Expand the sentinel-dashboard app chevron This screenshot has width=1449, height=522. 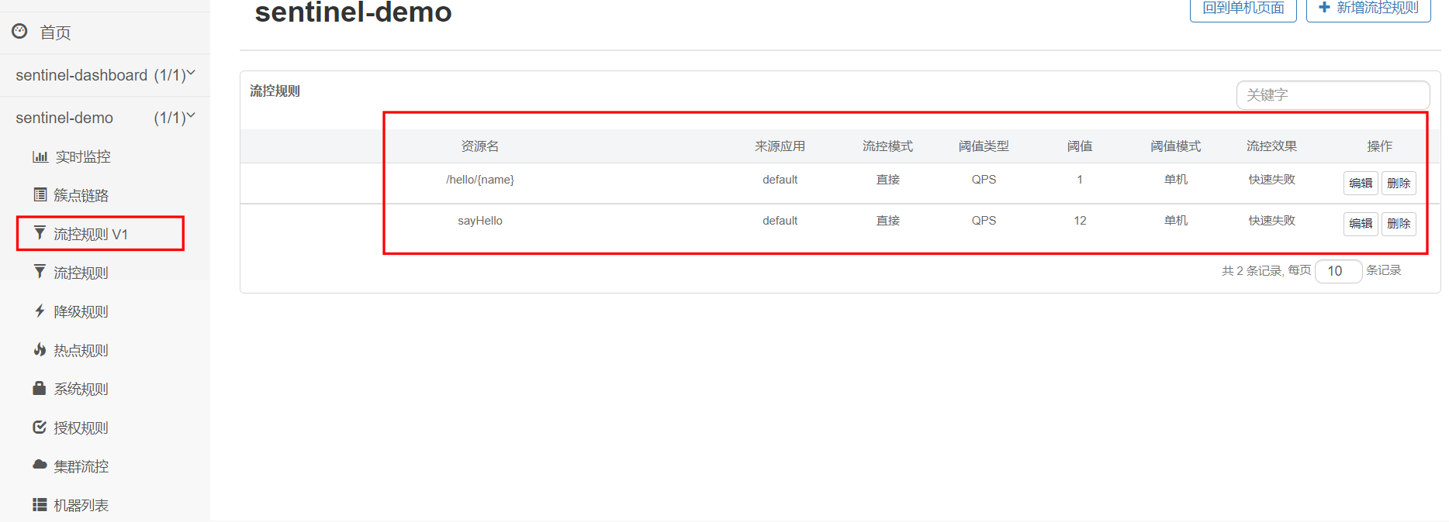(191, 74)
